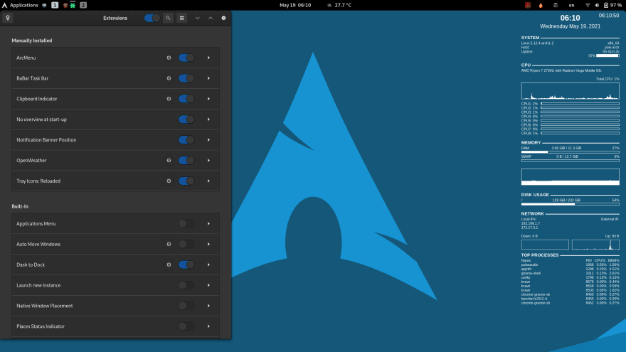
Task: Open the Wi-Fi status icon
Action: pos(588,5)
